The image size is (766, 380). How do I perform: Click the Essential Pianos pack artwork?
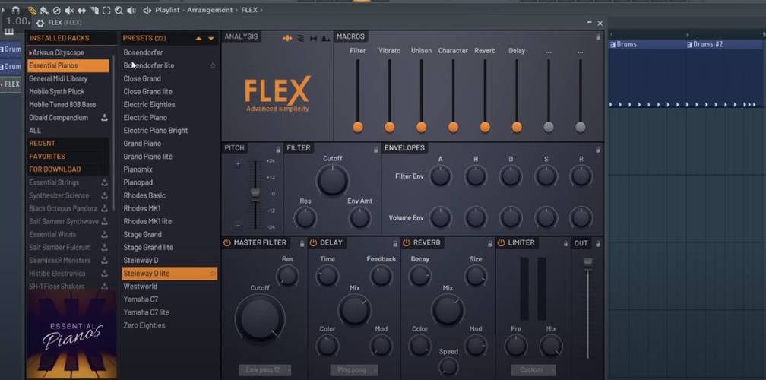tap(71, 335)
